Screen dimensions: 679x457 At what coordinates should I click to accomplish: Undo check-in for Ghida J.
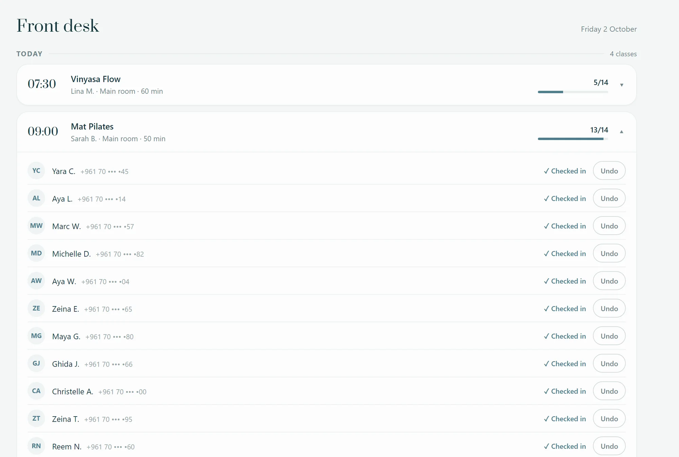(609, 364)
